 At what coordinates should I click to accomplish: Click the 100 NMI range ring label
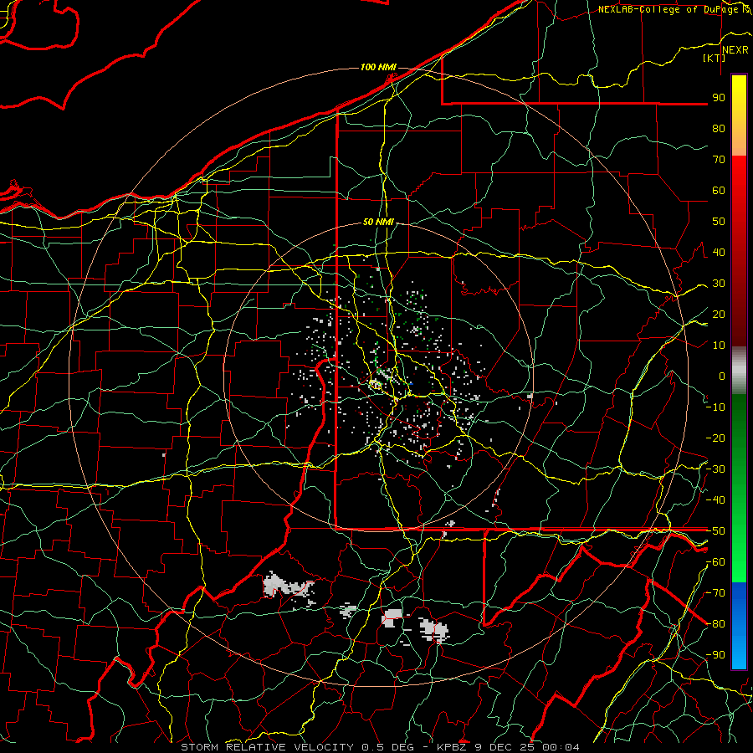(x=378, y=67)
